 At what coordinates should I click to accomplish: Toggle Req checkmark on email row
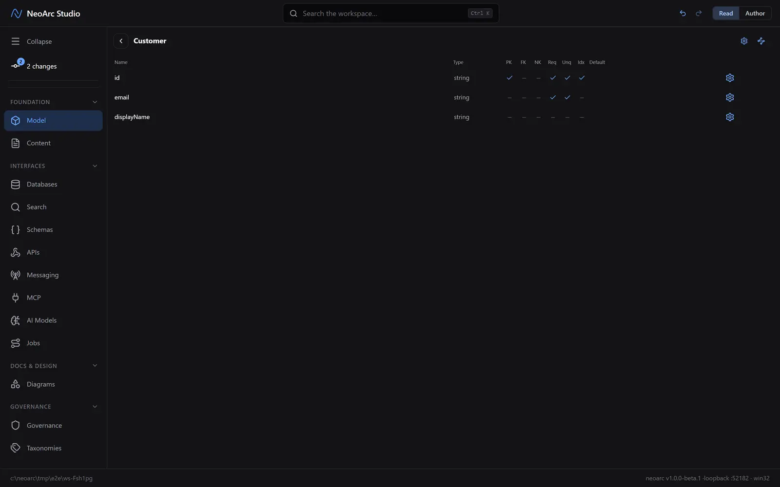point(553,97)
